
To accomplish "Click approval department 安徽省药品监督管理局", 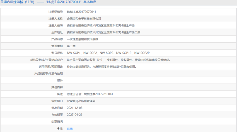I will pos(81,101).
